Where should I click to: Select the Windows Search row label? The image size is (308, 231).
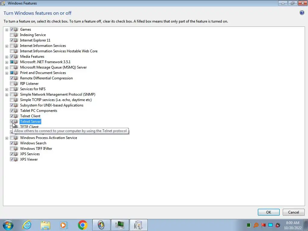click(33, 143)
